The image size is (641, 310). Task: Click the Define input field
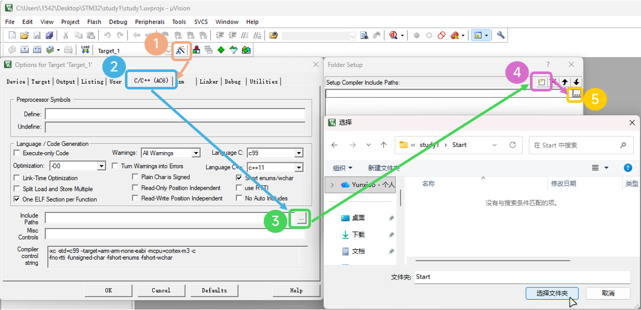click(175, 114)
